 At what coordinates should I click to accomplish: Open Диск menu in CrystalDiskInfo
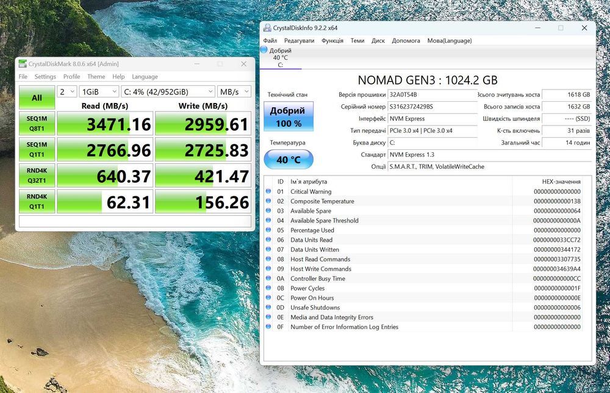click(378, 40)
